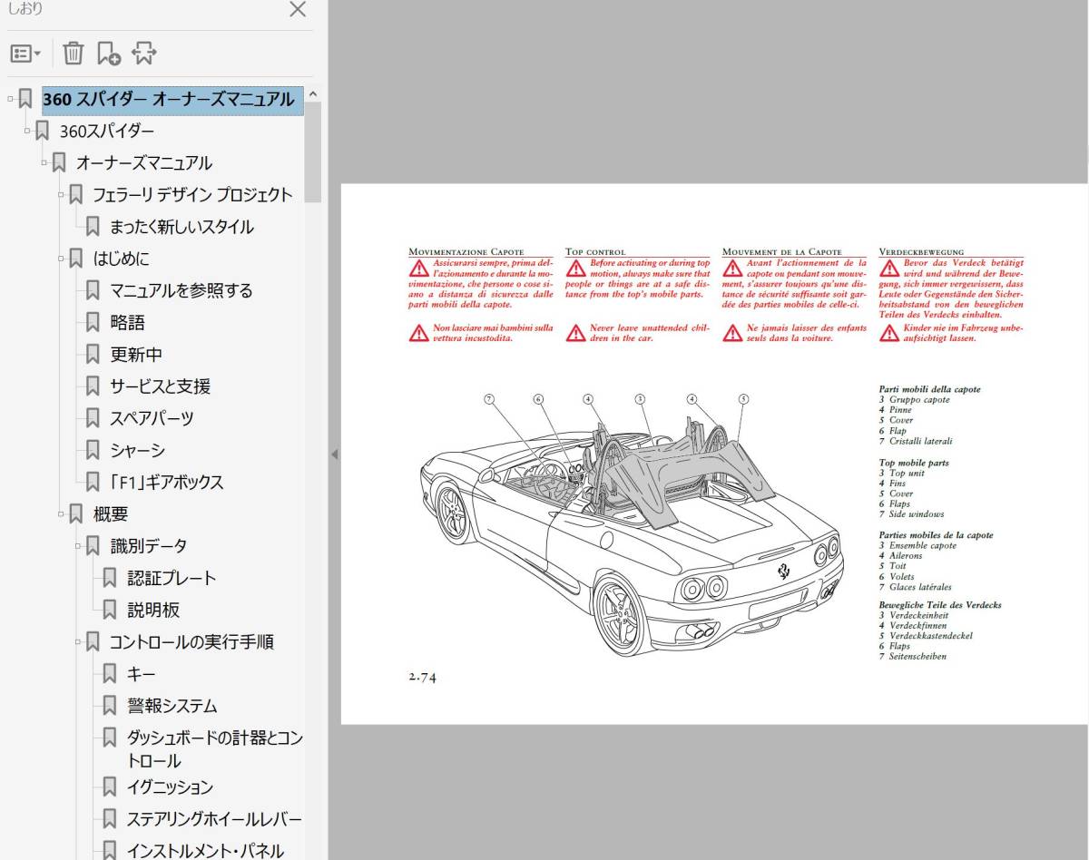The image size is (1089, 860).
Task: Go to ダッシュボードの計器とコントロール bookmark
Action: pos(215,749)
